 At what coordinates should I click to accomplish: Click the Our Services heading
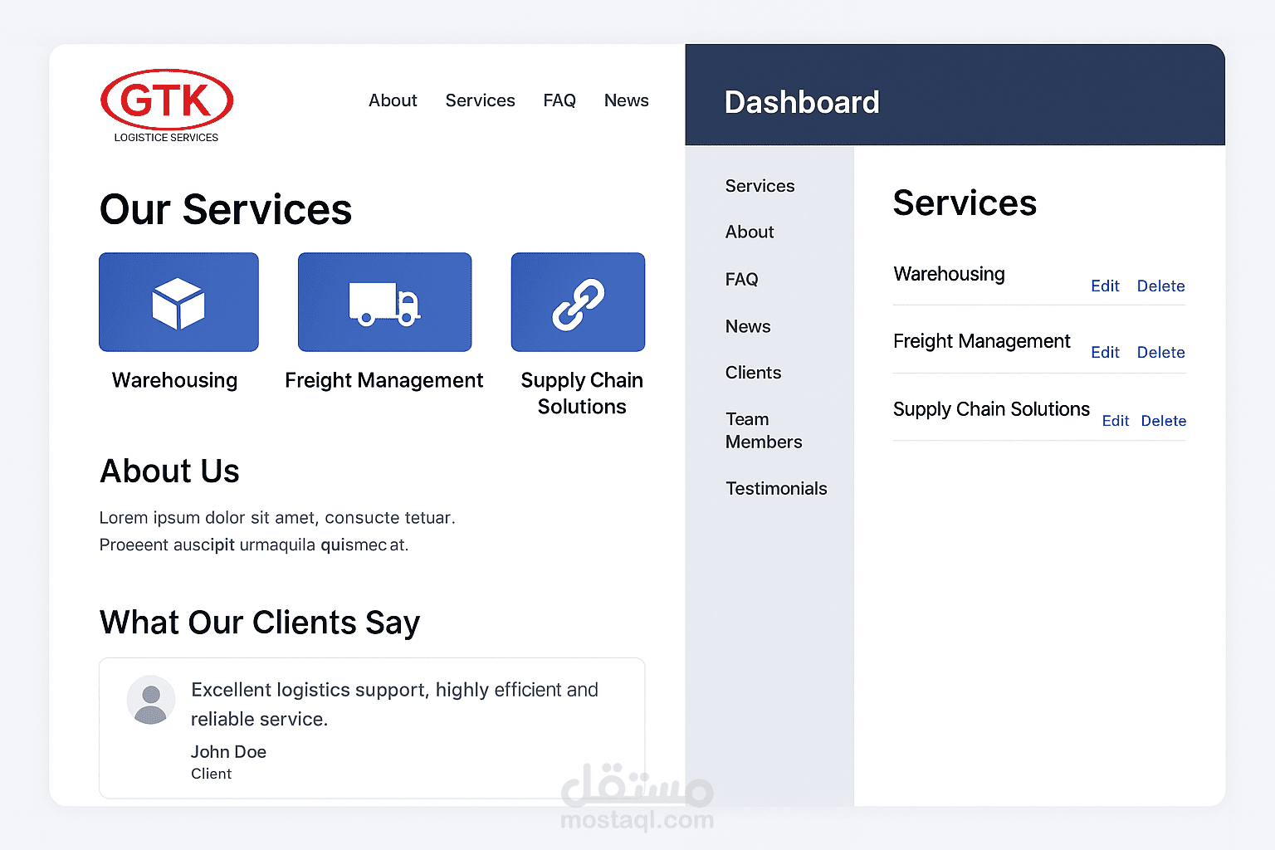pyautogui.click(x=226, y=209)
